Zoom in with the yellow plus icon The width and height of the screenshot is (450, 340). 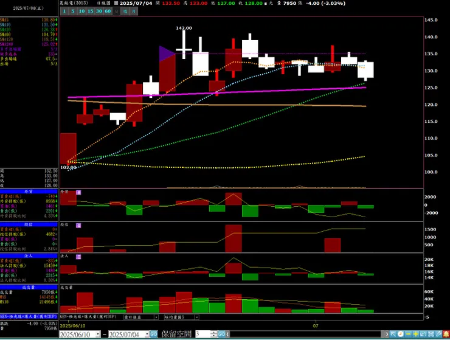[x=415, y=334]
